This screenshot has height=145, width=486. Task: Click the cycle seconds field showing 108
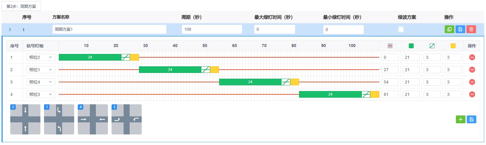212,29
